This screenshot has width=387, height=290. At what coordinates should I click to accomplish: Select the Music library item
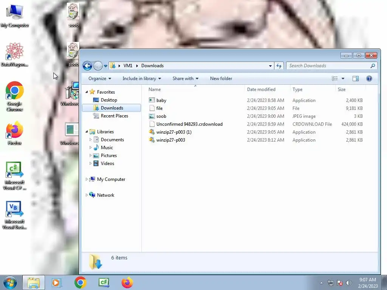[x=107, y=148]
